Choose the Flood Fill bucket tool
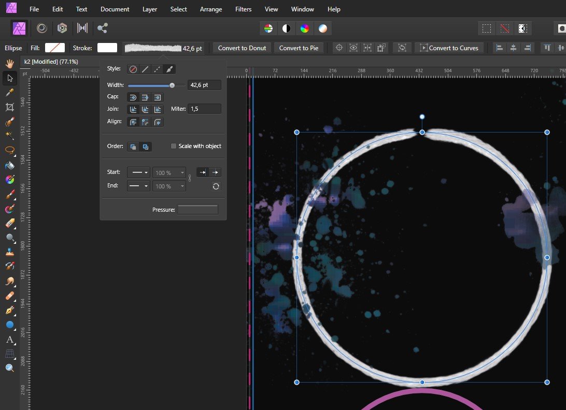 click(10, 165)
